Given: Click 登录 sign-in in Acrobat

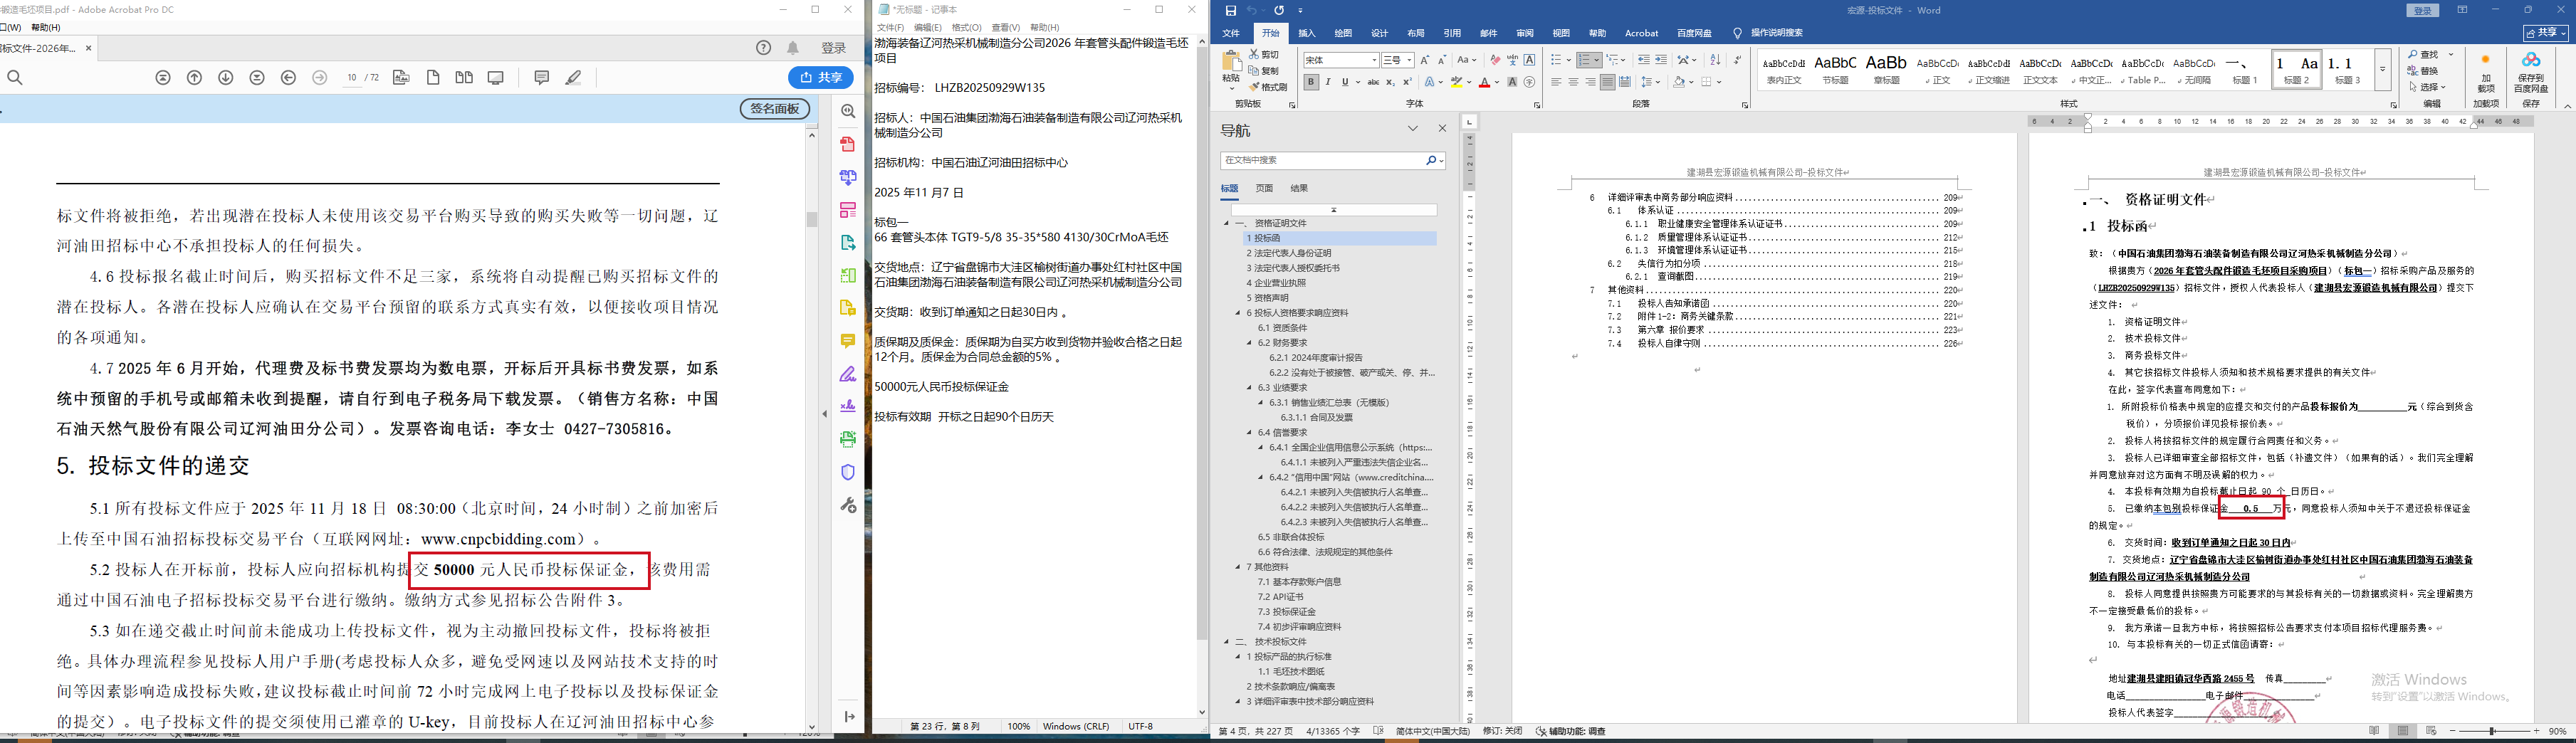Looking at the screenshot, I should tap(834, 48).
